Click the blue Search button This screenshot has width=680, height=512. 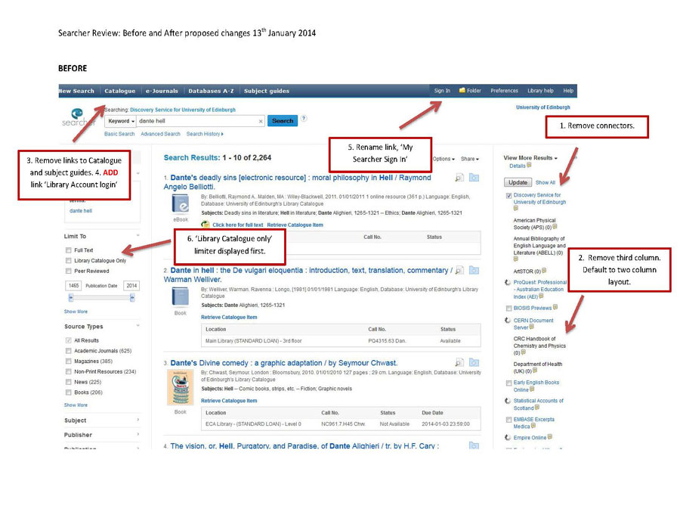coord(283,121)
